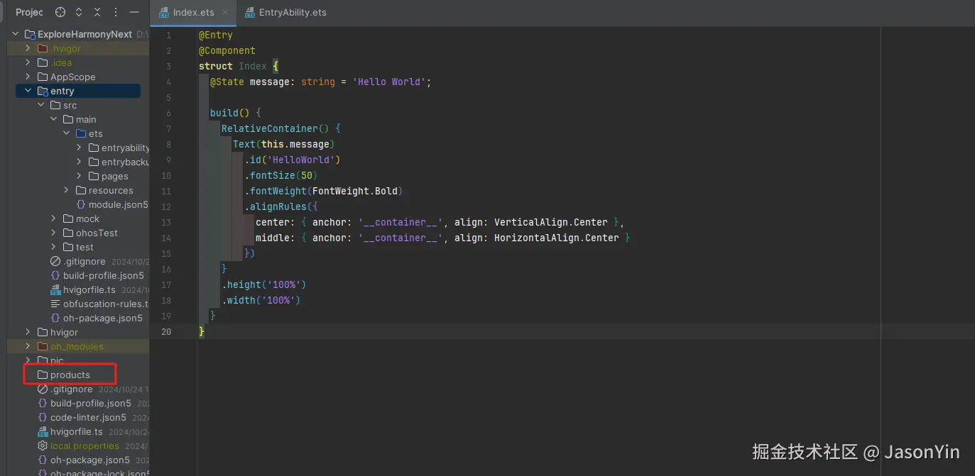Open Project panel options kebab menu
The width and height of the screenshot is (975, 476).
point(116,12)
